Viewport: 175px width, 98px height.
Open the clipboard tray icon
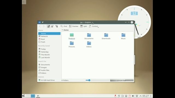119,96
